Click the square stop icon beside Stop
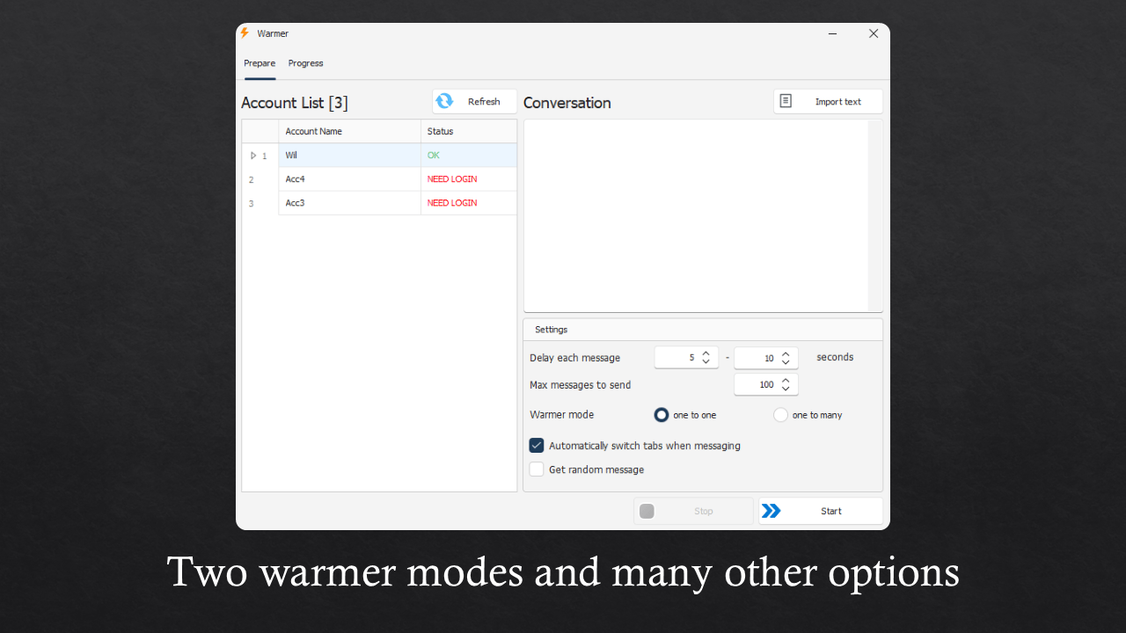Image resolution: width=1126 pixels, height=633 pixels. [x=647, y=510]
